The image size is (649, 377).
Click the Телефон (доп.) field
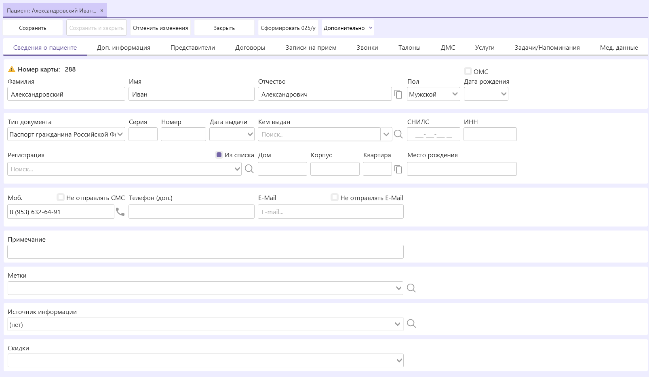(192, 212)
